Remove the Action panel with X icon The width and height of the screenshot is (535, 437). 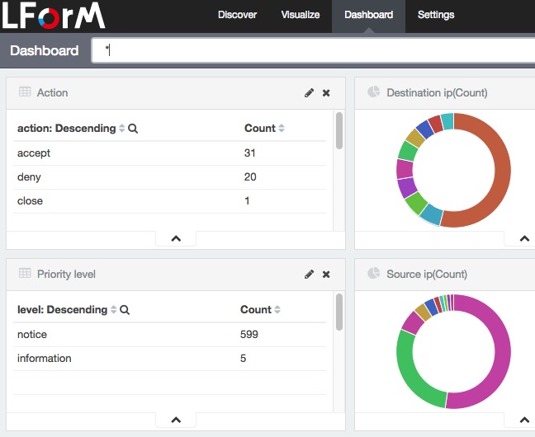pos(326,93)
